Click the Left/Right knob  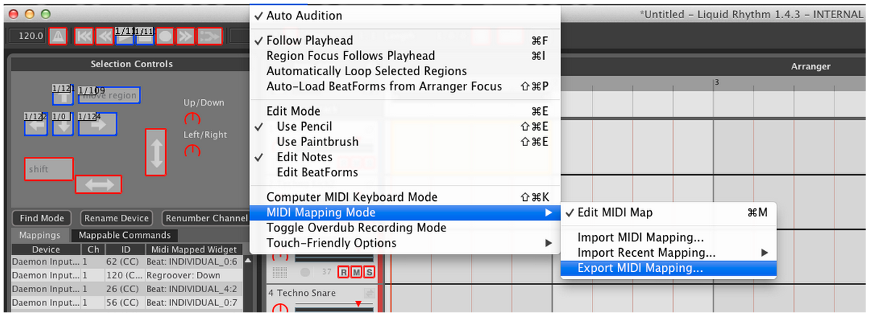192,150
